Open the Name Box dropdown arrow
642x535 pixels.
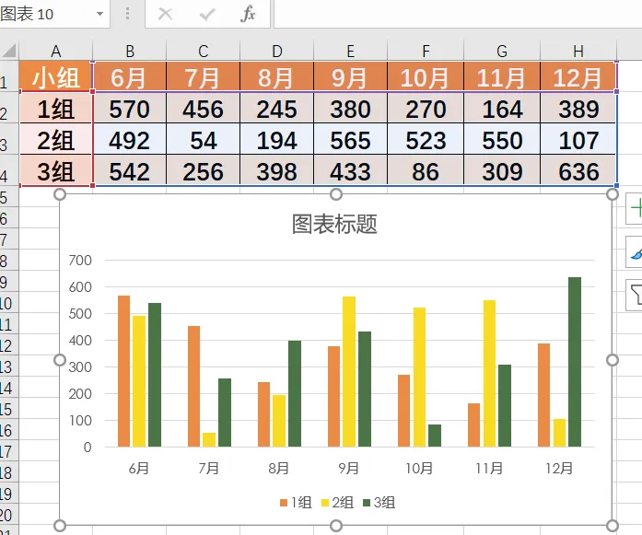99,14
